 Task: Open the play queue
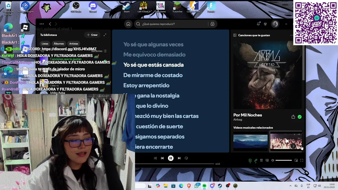pyautogui.click(x=261, y=160)
